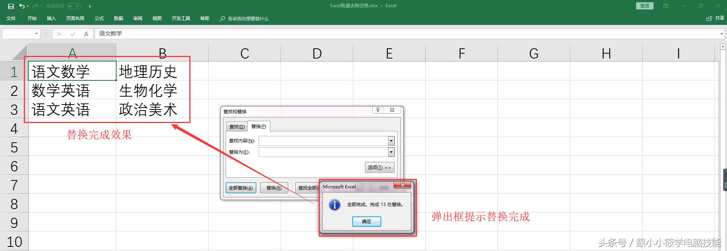
Task: Click 确定 in the Microsoft Excel message
Action: pos(367,221)
